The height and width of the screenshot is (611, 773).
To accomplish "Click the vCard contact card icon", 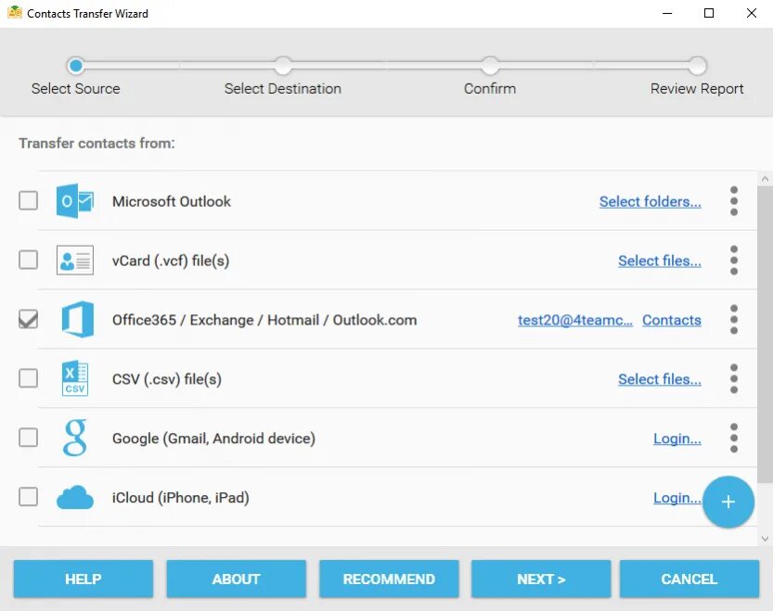I will tap(75, 261).
